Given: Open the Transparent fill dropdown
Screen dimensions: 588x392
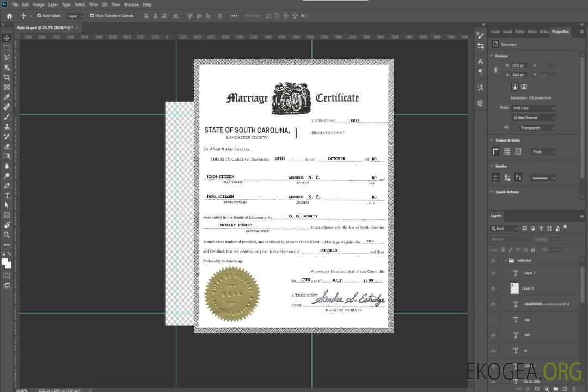Looking at the screenshot, I should tap(537, 128).
